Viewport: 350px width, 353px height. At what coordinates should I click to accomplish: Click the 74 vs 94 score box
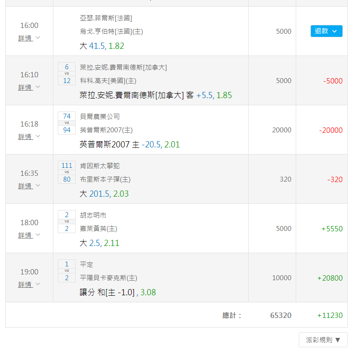pyautogui.click(x=67, y=123)
